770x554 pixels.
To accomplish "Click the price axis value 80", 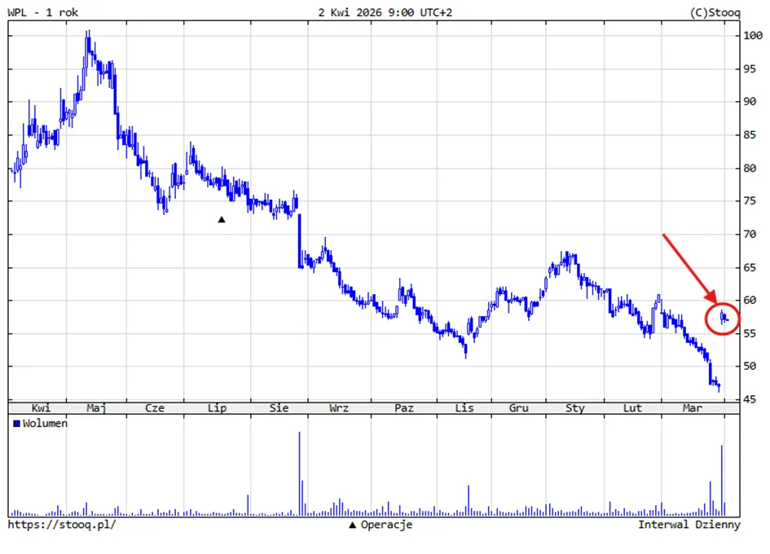I will 750,168.
